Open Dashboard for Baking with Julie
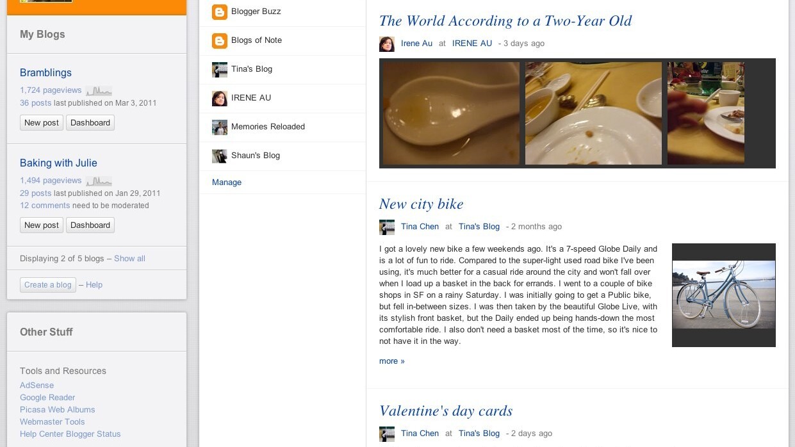Viewport: 795px width, 447px height. tap(90, 225)
